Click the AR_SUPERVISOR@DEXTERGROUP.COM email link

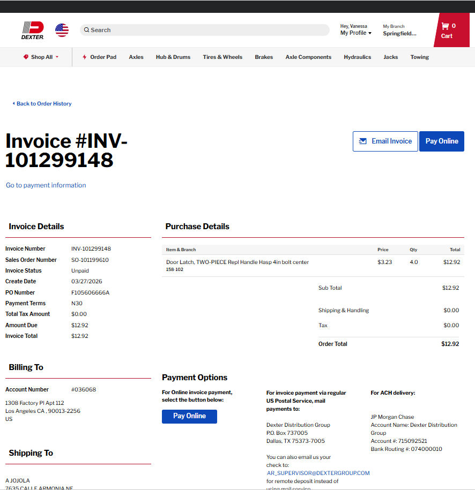coord(318,473)
